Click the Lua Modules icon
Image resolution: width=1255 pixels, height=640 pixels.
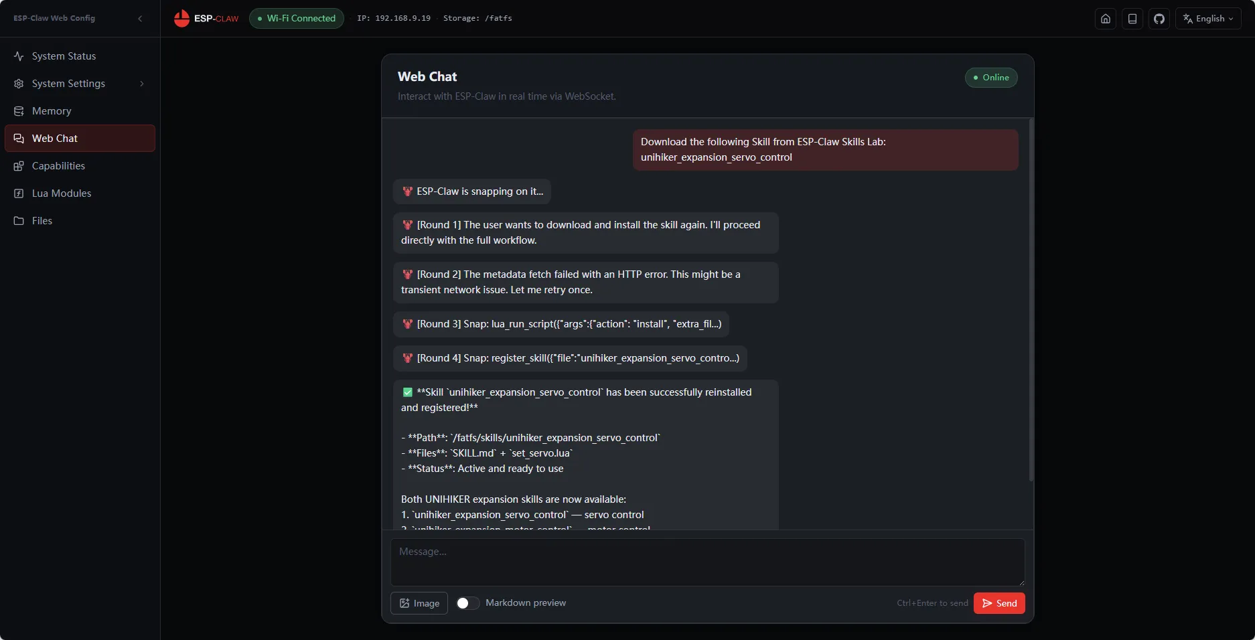click(19, 193)
